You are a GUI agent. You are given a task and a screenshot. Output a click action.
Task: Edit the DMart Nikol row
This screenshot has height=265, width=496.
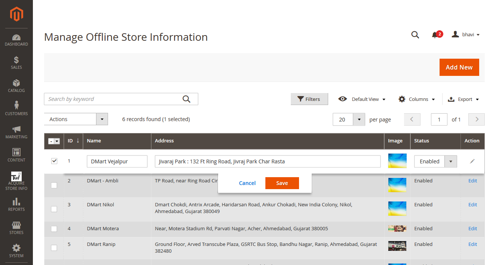coord(472,204)
